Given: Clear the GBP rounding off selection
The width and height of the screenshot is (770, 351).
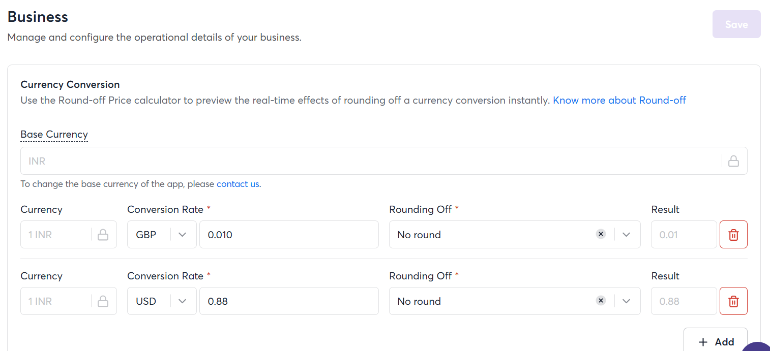Looking at the screenshot, I should point(601,234).
